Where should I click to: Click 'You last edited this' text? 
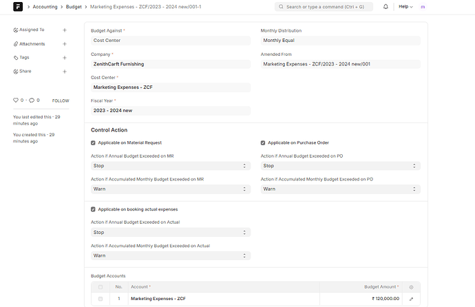pyautogui.click(x=36, y=120)
